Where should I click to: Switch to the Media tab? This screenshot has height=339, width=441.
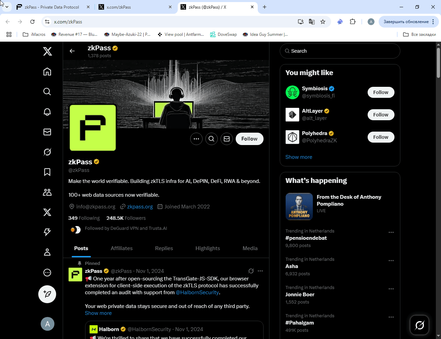tap(250, 248)
